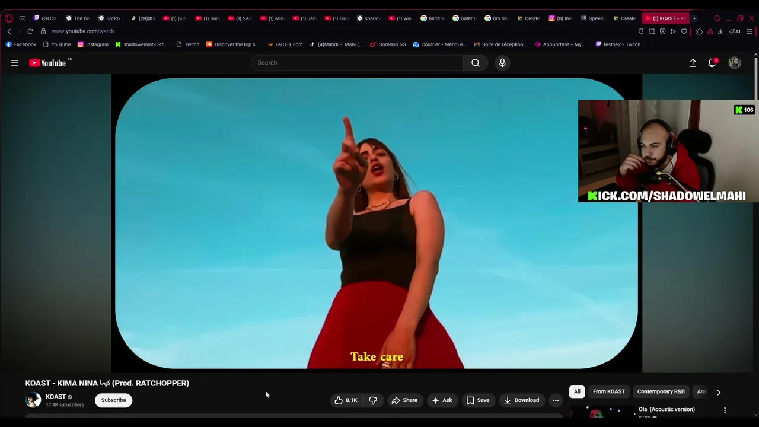Open the account avatar menu
This screenshot has width=759, height=427.
pyautogui.click(x=735, y=63)
